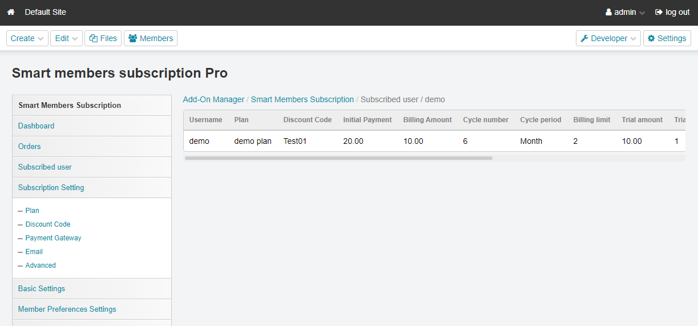698x326 pixels.
Task: Click Smart Members Subscription breadcrumb link
Action: pos(302,99)
